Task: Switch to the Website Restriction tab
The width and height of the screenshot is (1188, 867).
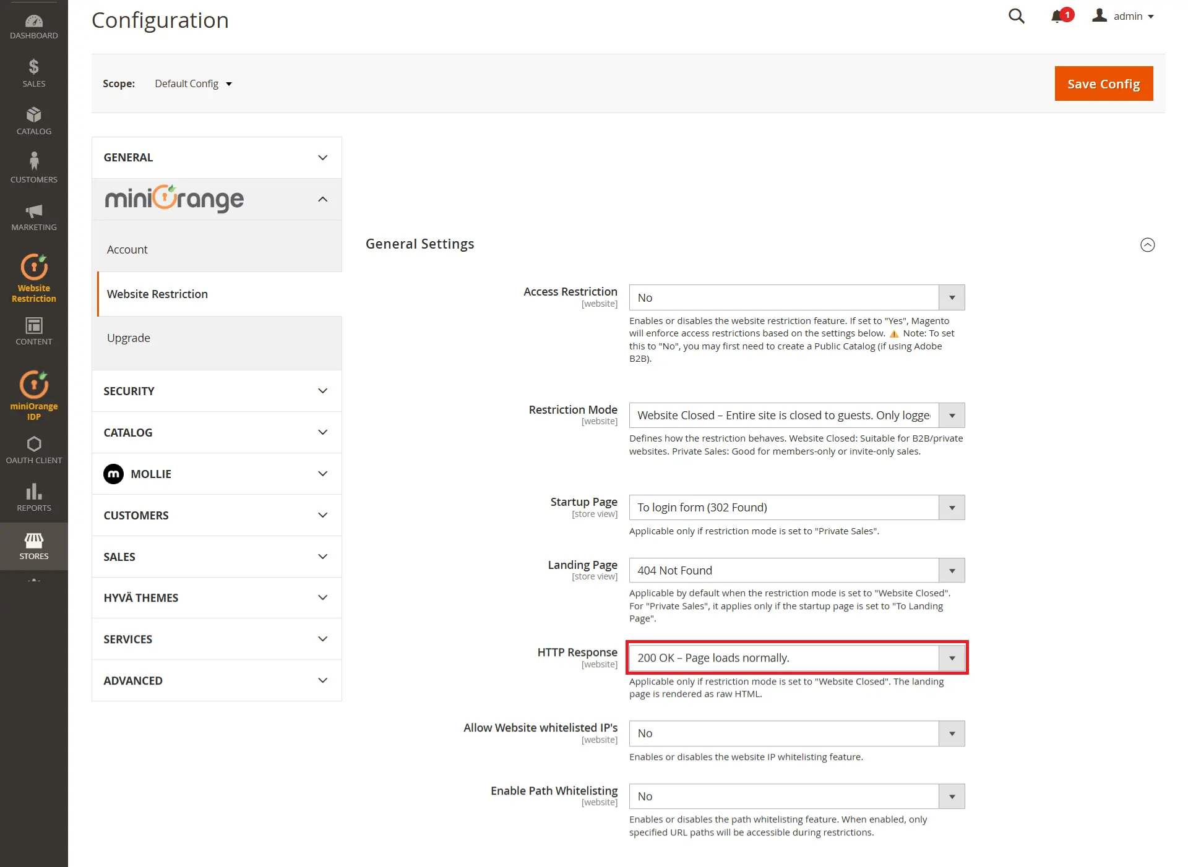Action: [x=157, y=294]
